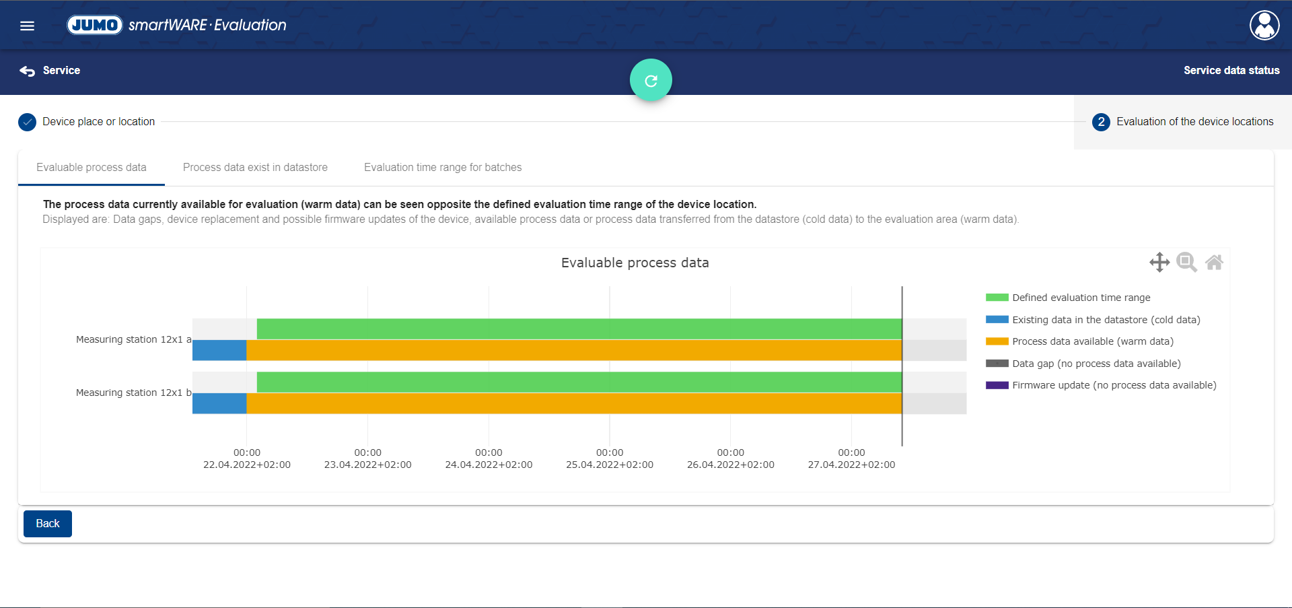
Task: Click the JUMO smartWARE logo
Action: tap(176, 25)
